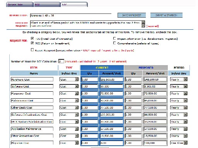
Task: Edit the OS & System Administration Cost name field
Action: click(32, 122)
